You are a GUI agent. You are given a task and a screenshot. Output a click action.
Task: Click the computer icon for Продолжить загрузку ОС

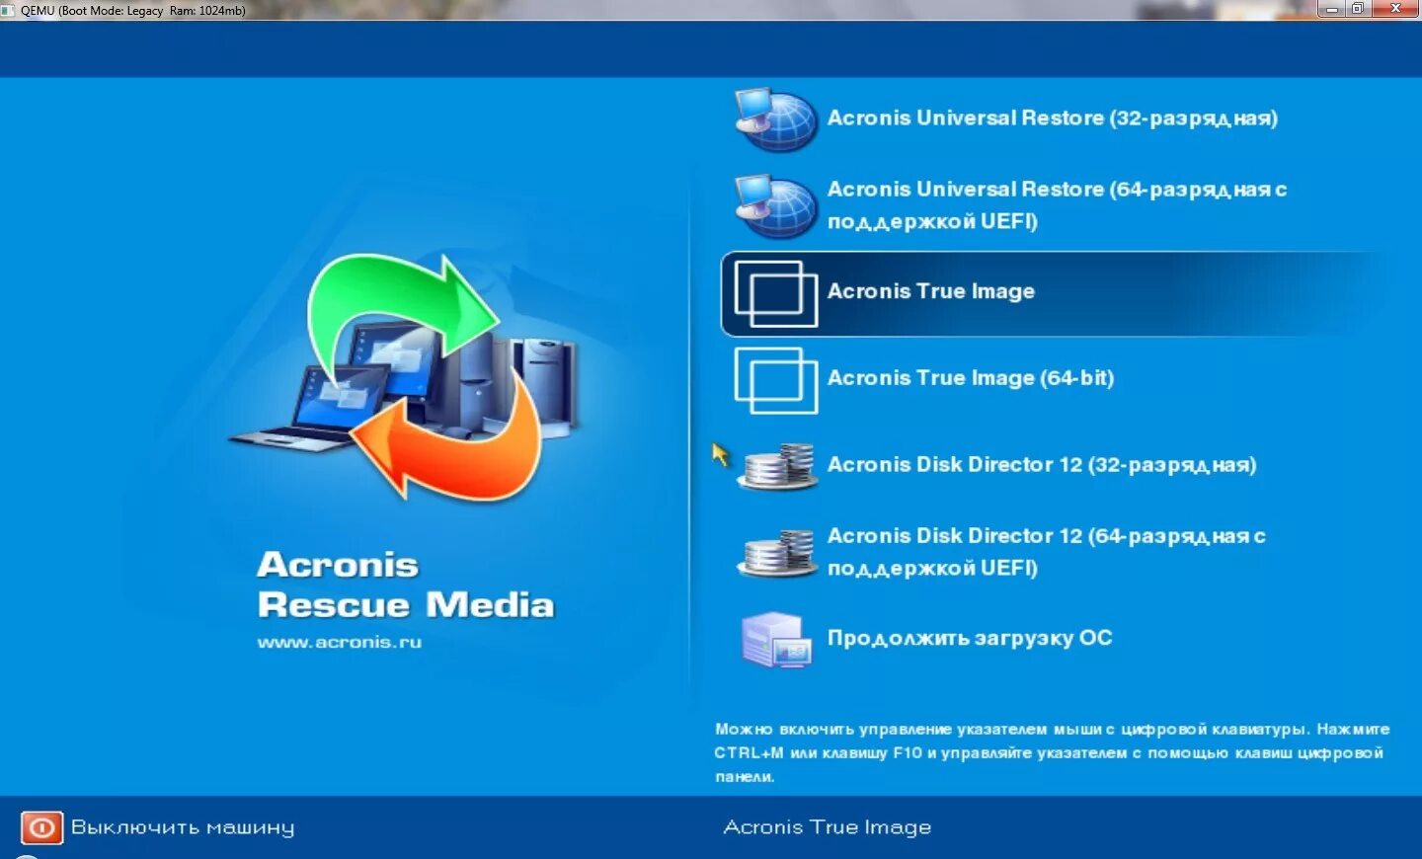777,640
